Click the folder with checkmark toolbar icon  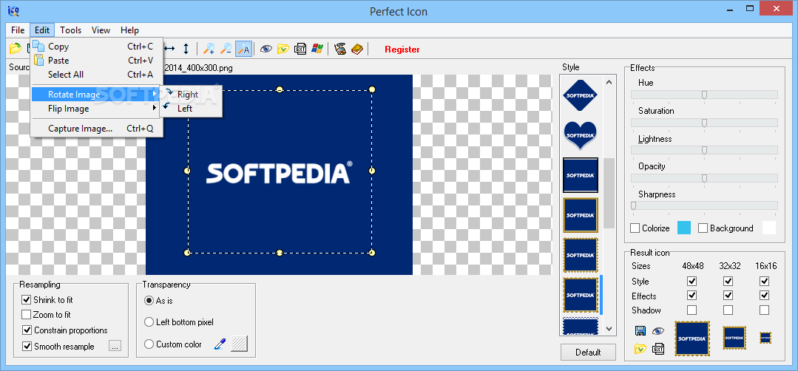tap(283, 49)
